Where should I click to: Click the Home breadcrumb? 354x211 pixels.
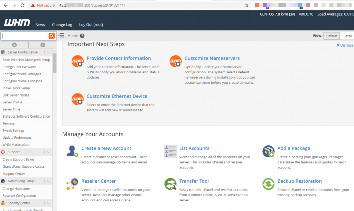pos(73,36)
